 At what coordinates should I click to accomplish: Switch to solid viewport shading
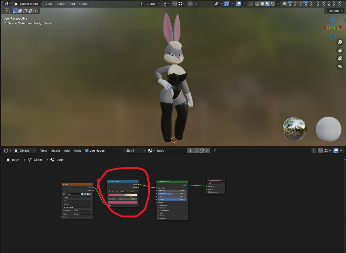tap(262, 4)
